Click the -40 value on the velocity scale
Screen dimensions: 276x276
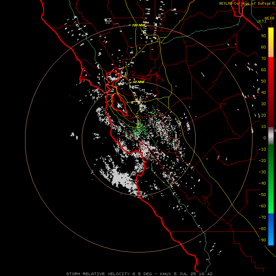pyautogui.click(x=262, y=183)
